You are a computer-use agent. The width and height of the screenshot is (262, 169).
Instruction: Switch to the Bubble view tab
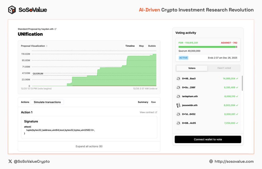tap(152, 46)
